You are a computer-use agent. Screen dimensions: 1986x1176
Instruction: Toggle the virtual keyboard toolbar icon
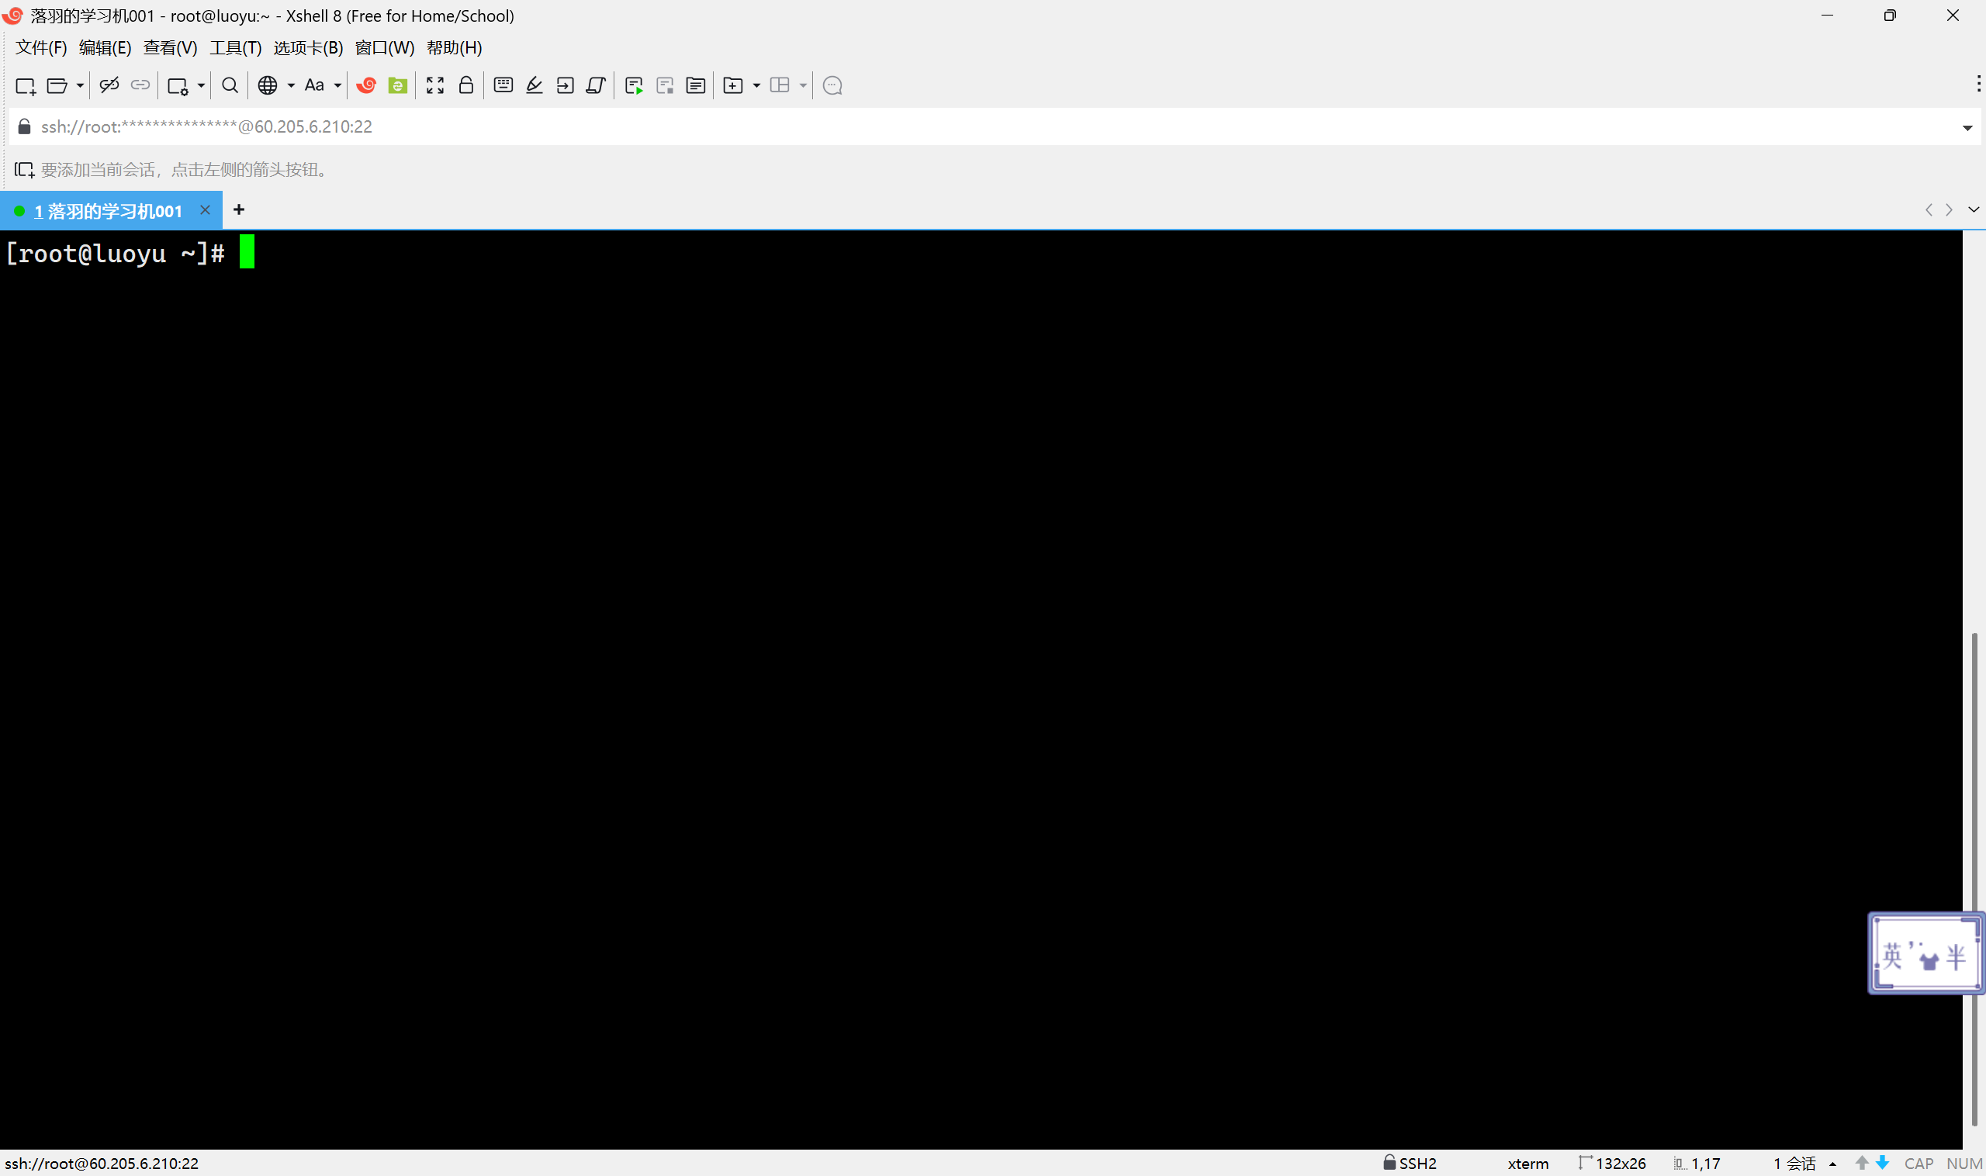click(503, 85)
